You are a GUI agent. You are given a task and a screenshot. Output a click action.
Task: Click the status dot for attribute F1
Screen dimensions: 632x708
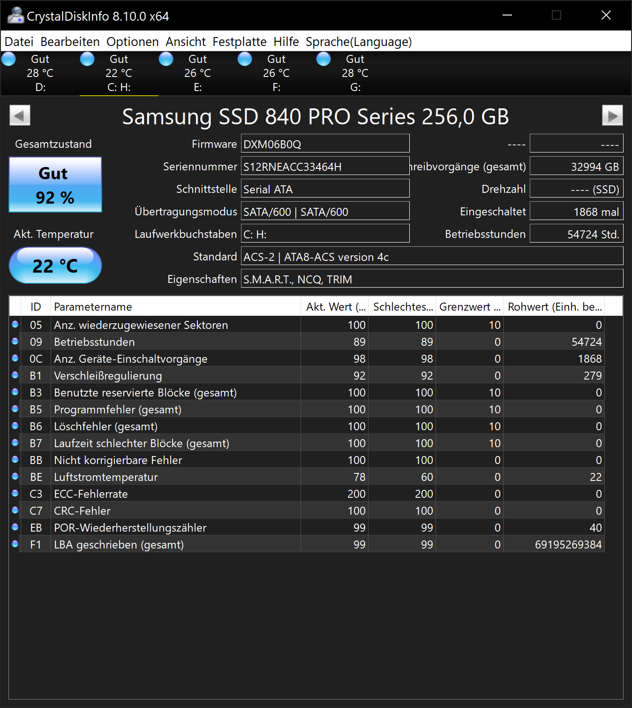(15, 544)
